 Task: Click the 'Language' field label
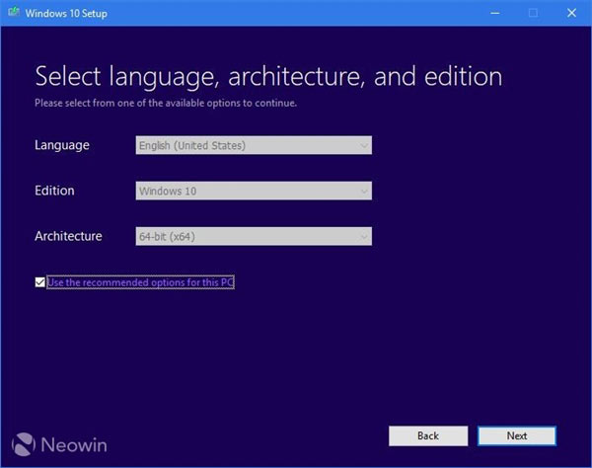(62, 145)
